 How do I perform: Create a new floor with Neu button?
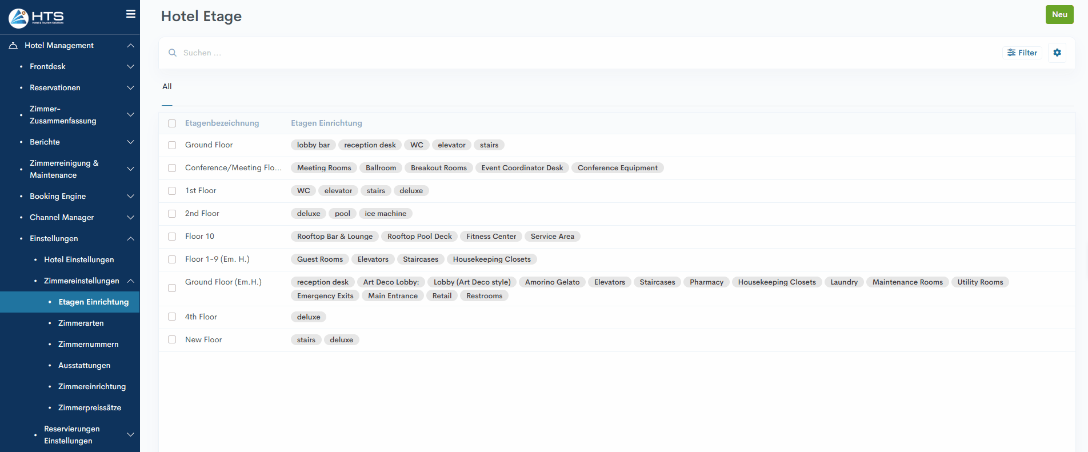point(1059,15)
